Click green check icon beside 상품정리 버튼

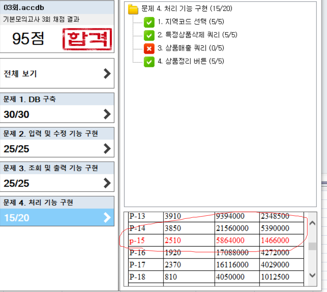149,61
